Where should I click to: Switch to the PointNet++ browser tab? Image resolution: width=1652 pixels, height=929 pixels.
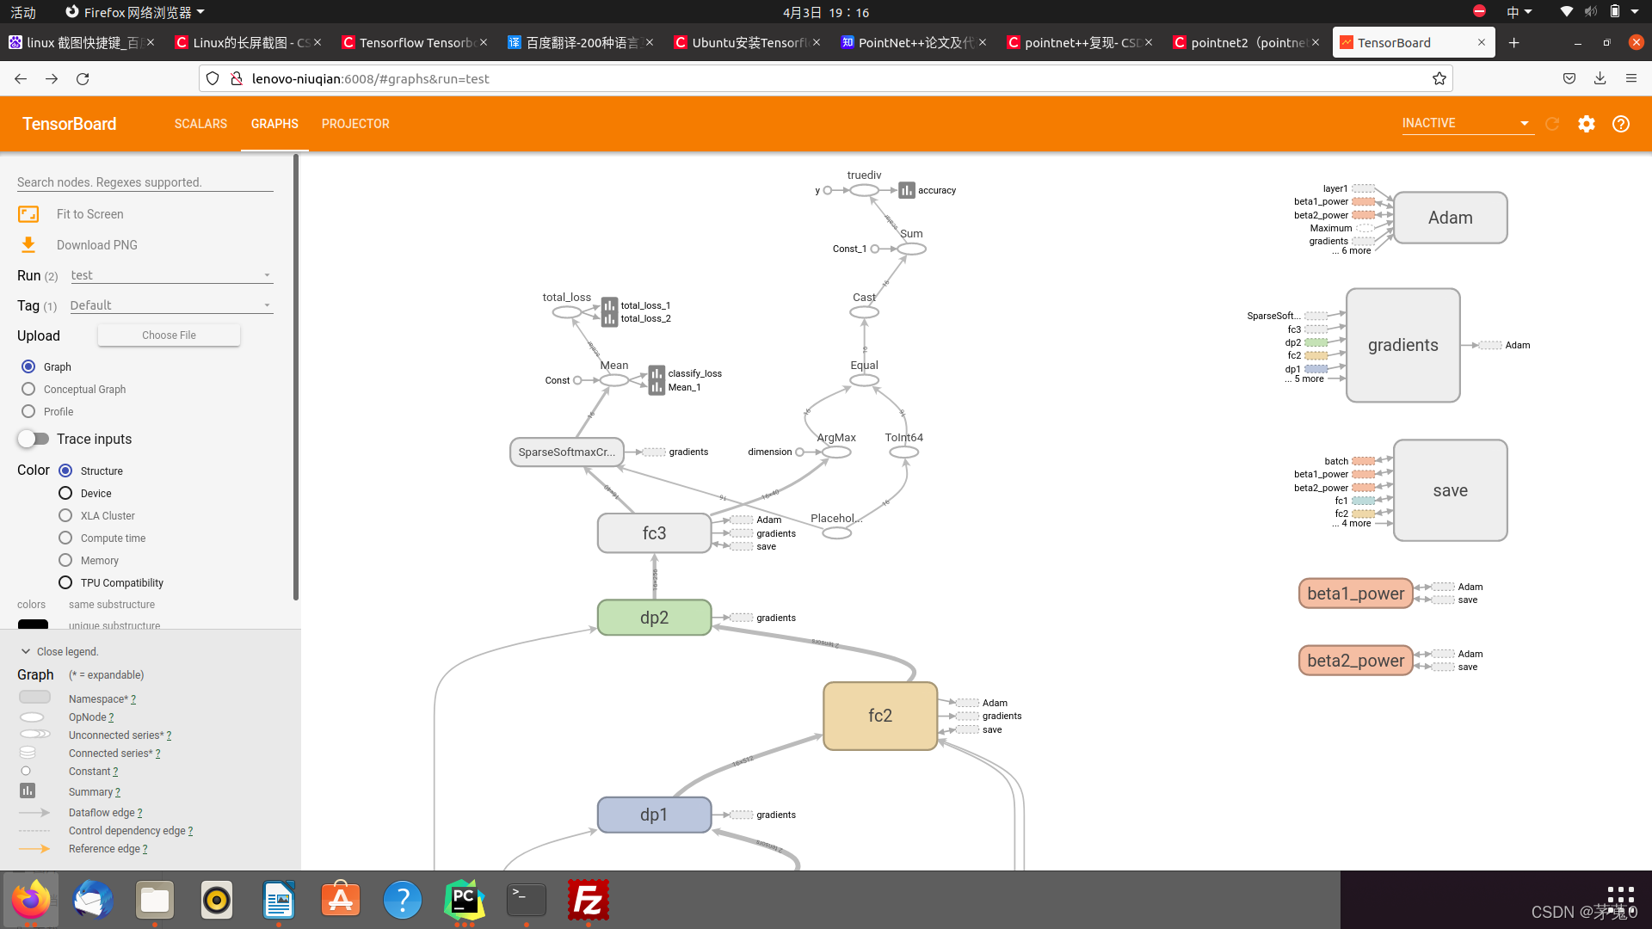(915, 42)
